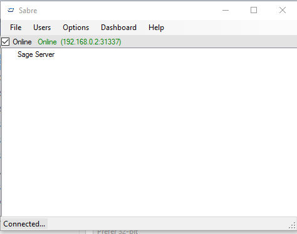297x234 pixels.
Task: Toggle the Online checkbox box
Action: (5, 42)
